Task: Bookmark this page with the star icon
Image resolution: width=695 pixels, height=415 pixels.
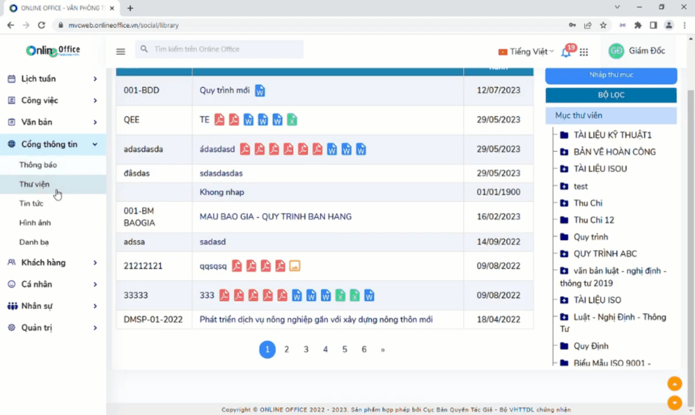Action: pos(603,25)
